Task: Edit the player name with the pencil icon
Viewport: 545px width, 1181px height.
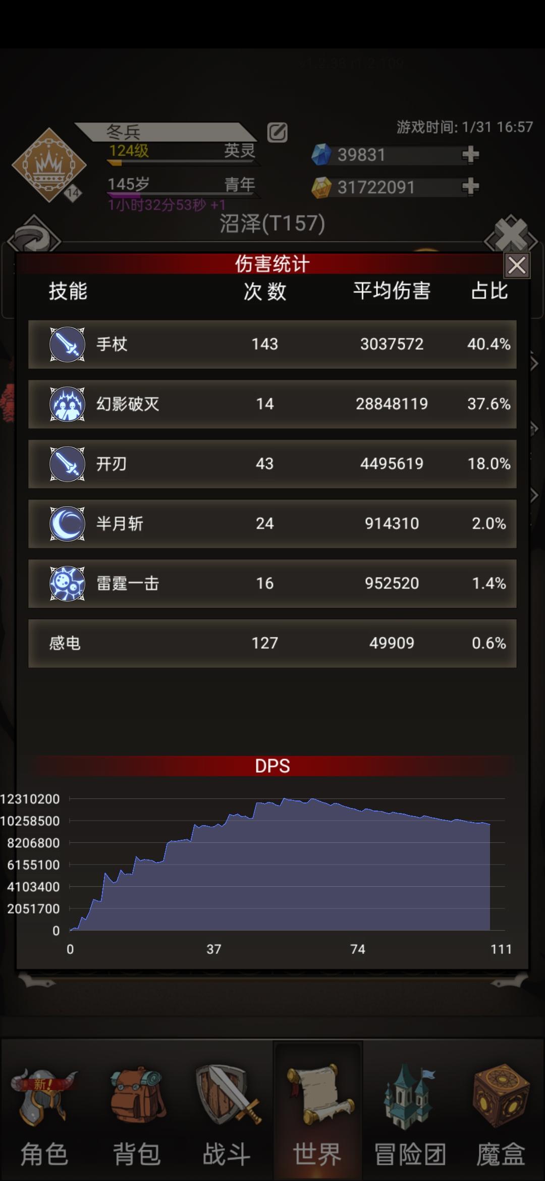Action: (277, 133)
